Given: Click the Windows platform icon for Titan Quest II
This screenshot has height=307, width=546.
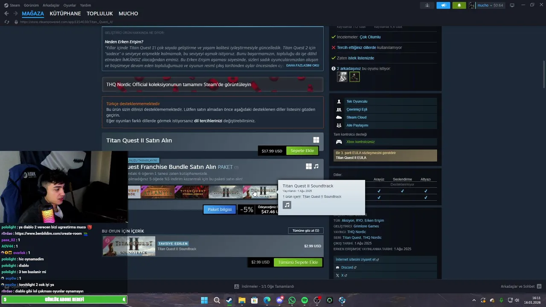Looking at the screenshot, I should click(x=316, y=140).
